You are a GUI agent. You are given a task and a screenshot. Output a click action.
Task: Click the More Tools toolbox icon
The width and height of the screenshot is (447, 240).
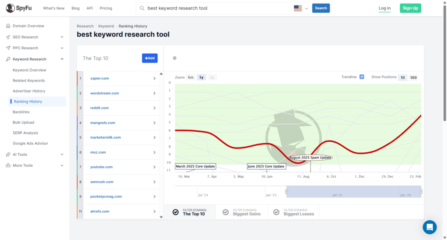(8, 165)
